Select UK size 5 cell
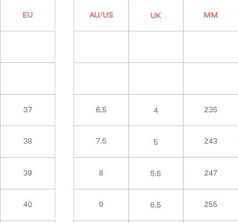Screen dimensions: 238x223 (x=156, y=142)
